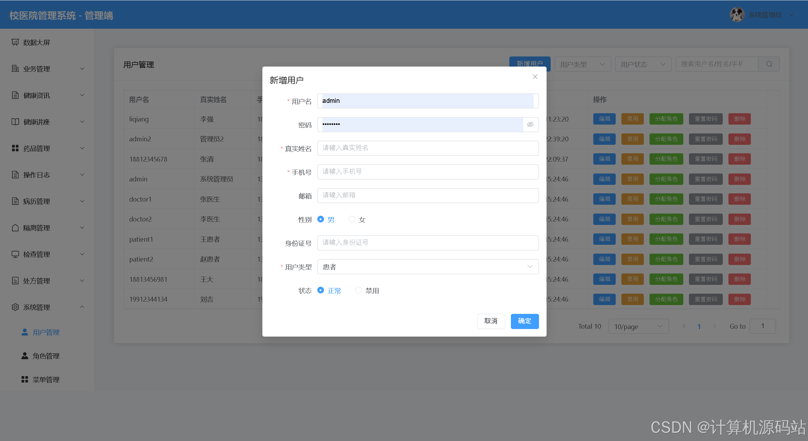Click the 系统管理 gear icon
This screenshot has width=808, height=441.
click(15, 307)
